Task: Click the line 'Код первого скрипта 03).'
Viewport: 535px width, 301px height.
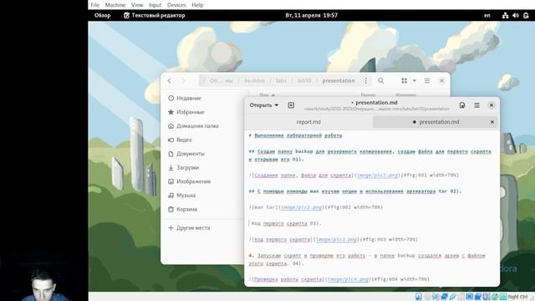Action: coord(286,223)
